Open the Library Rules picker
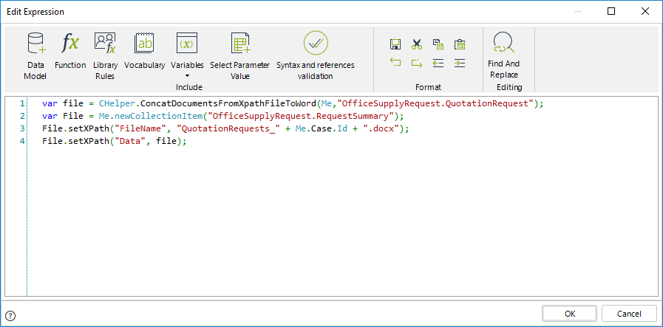The image size is (663, 327). (x=105, y=56)
